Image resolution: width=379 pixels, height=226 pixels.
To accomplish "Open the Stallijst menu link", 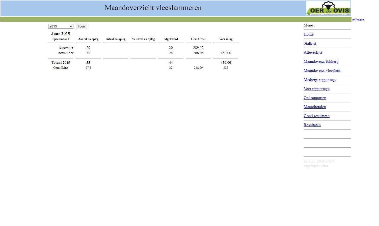I will (310, 43).
